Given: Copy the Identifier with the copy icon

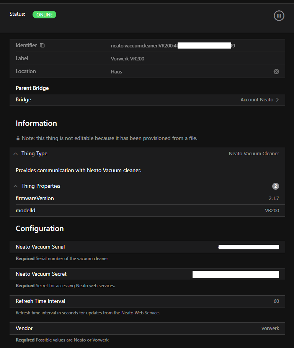Looking at the screenshot, I should 42,46.
